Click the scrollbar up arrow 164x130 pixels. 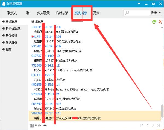point(162,27)
